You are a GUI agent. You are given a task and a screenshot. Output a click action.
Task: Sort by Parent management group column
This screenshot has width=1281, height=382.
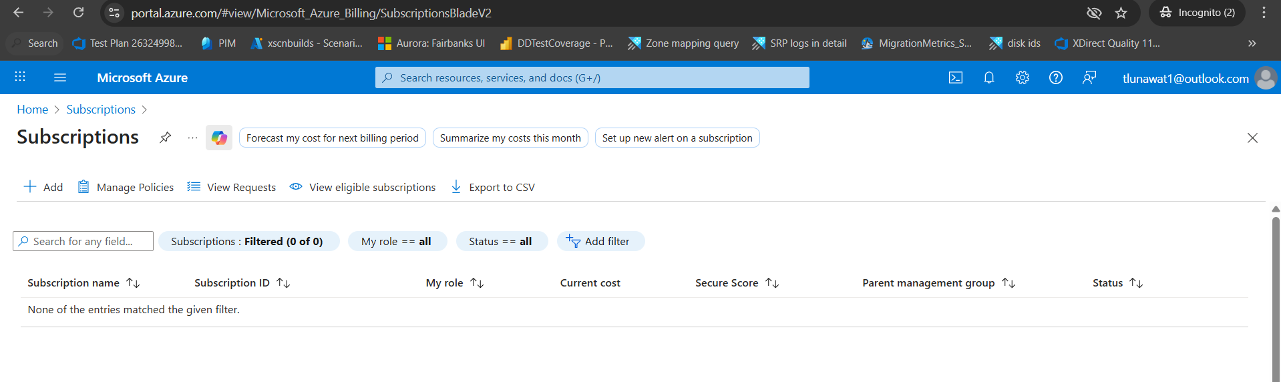939,283
